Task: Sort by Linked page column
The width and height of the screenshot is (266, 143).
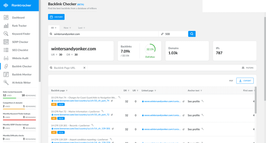Action: click(149, 90)
